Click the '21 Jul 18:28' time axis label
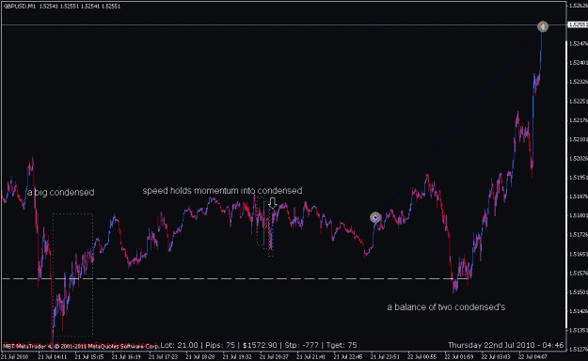Screen dimensions: 588x361 coord(200,357)
